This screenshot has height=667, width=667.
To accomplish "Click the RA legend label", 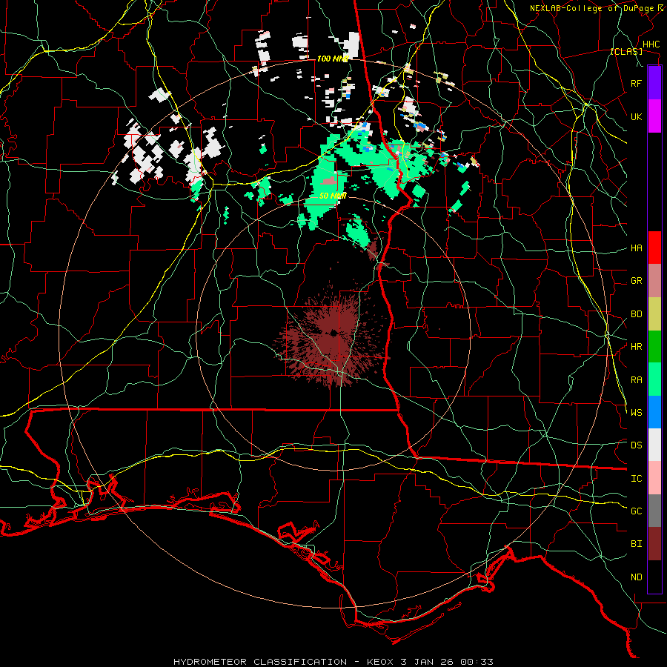I will pos(637,380).
